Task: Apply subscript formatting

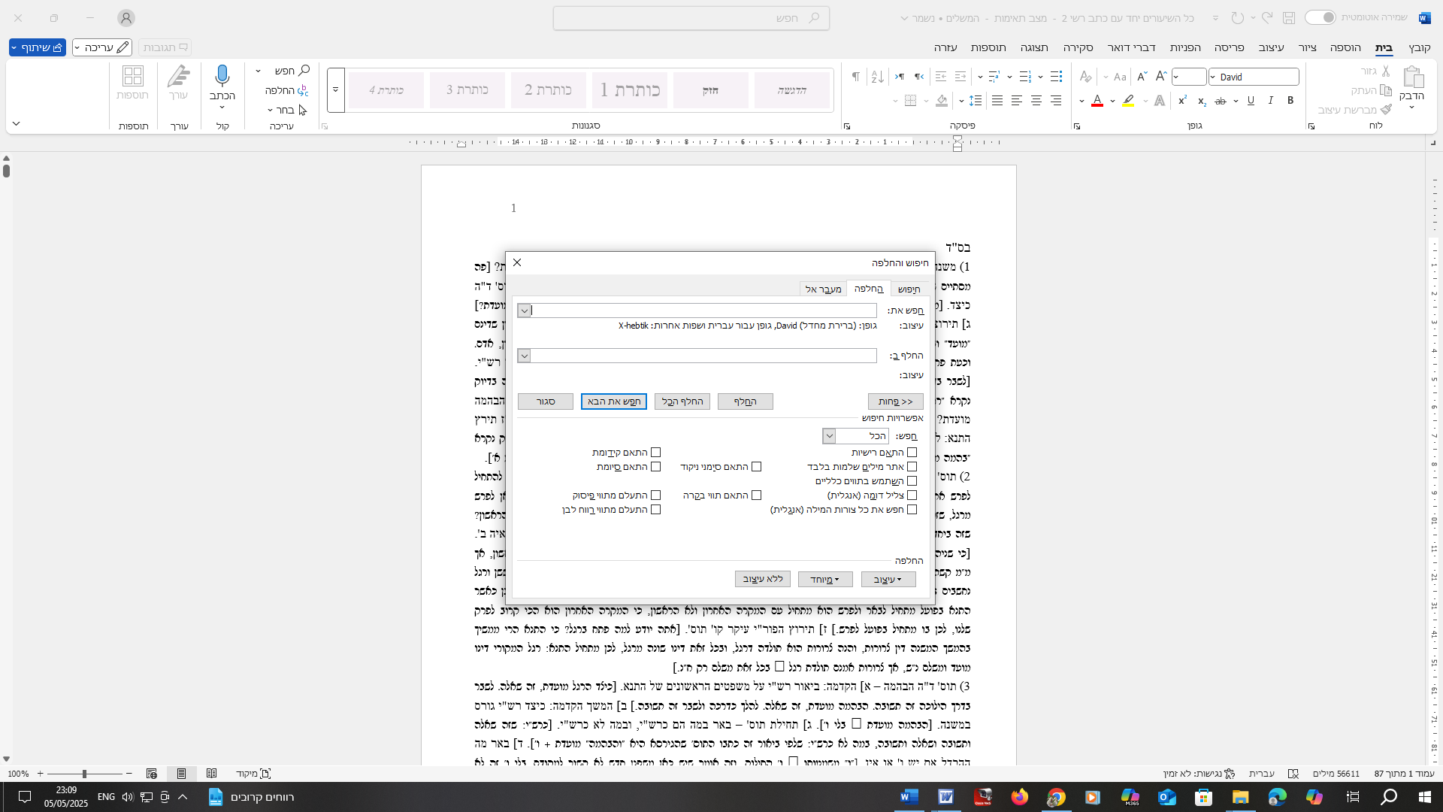Action: [x=1202, y=101]
